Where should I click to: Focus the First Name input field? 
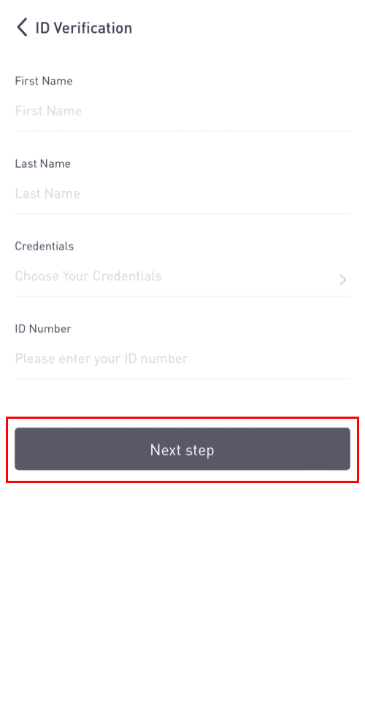(182, 111)
